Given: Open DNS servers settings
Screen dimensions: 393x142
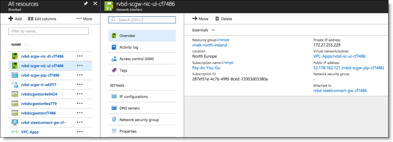Looking at the screenshot, I should point(130,108).
